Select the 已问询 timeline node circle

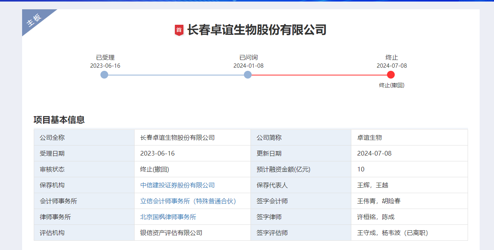(248, 75)
